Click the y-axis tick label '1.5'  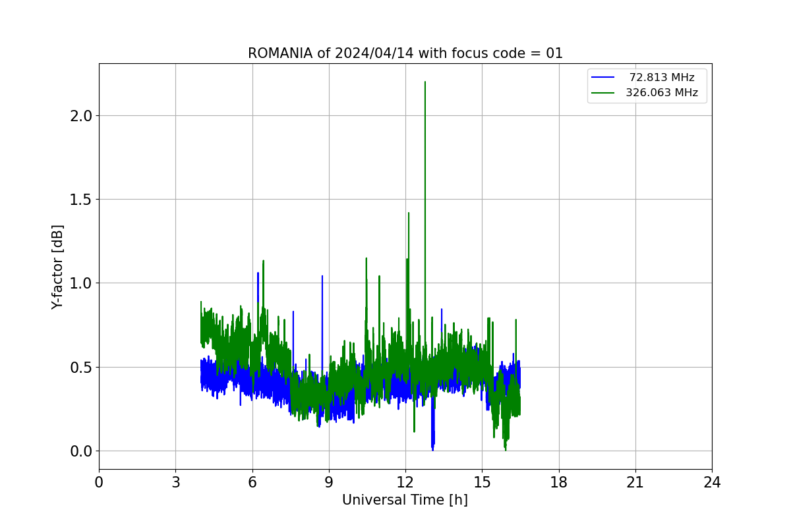[81, 200]
